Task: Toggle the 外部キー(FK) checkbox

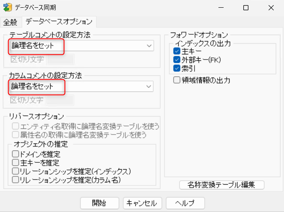Action: click(176, 60)
